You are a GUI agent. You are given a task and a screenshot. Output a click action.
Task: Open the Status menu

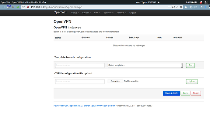point(75,13)
